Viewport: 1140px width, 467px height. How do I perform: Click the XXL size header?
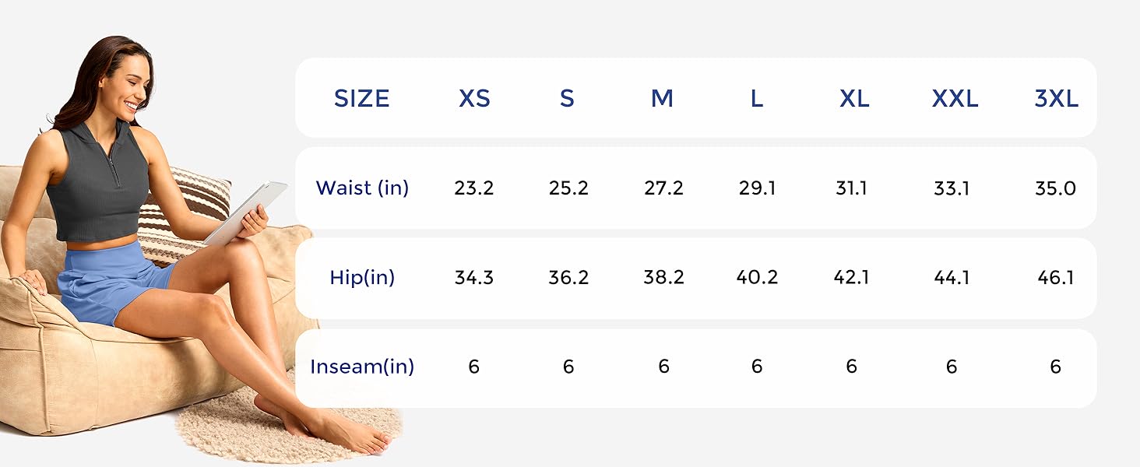pos(955,99)
